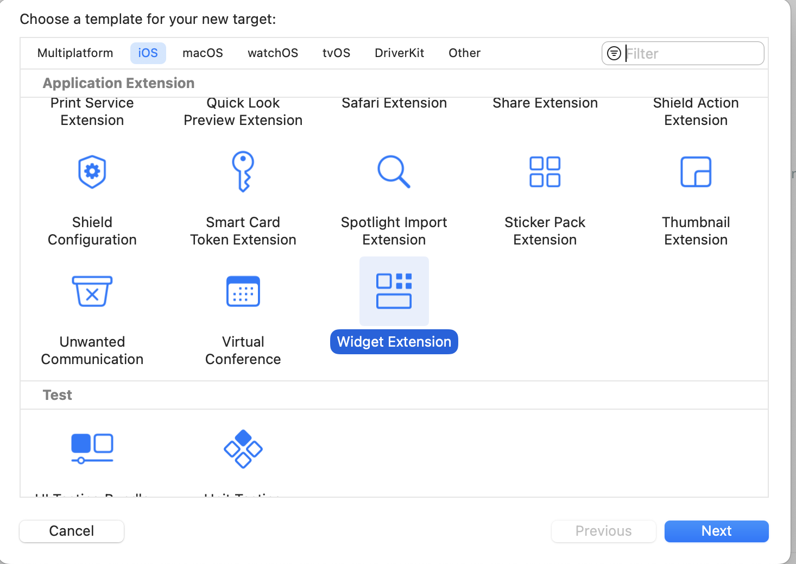Choose the Sticker Pack Extension icon
Image resolution: width=796 pixels, height=564 pixels.
tap(545, 172)
